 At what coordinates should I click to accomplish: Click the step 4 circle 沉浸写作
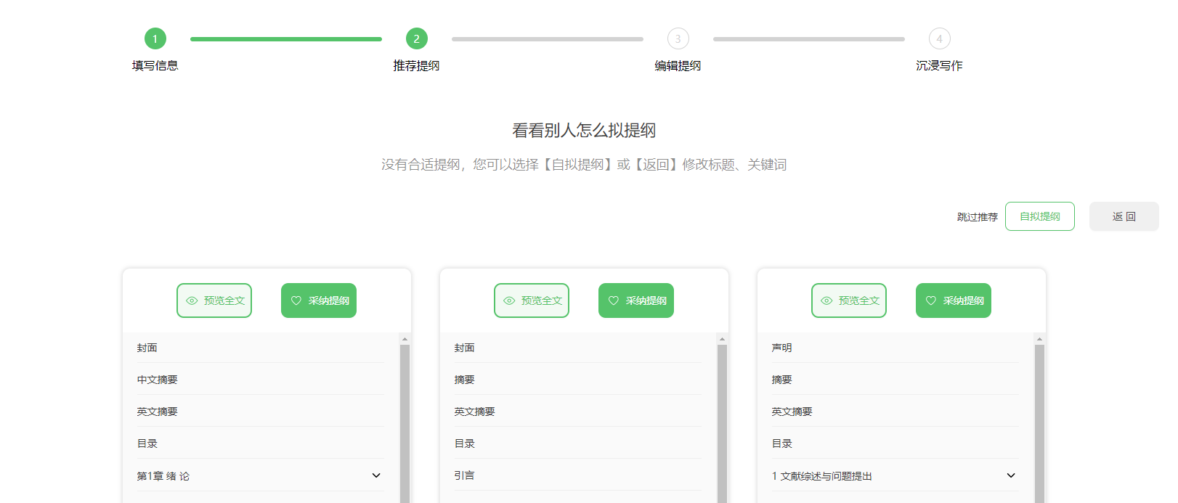[x=940, y=38]
